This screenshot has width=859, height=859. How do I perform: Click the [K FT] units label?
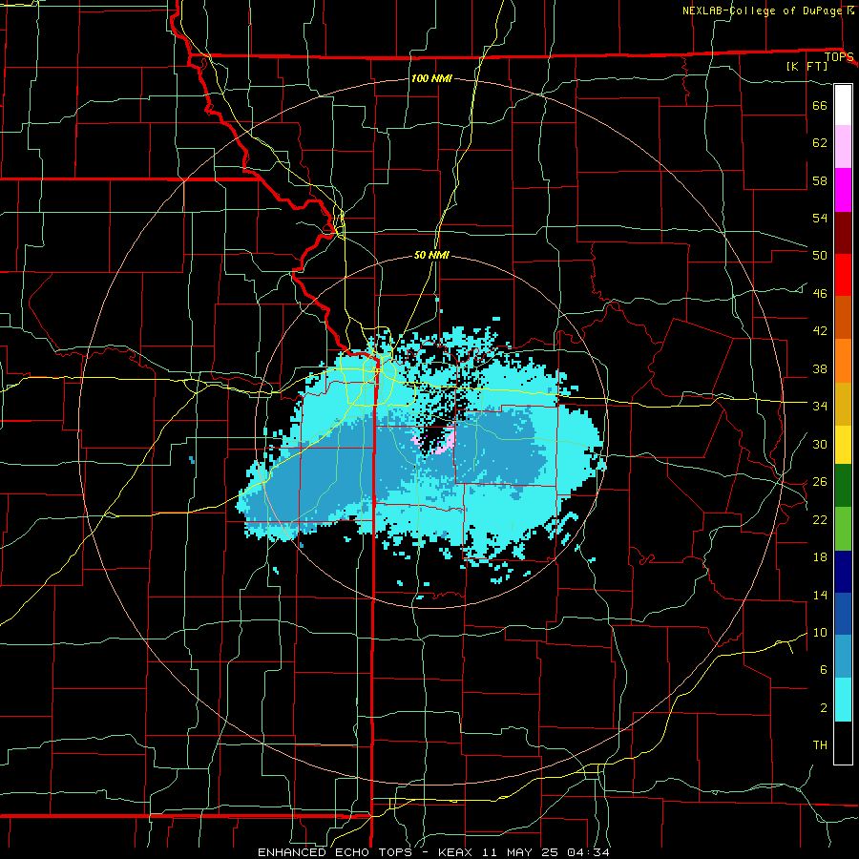[x=807, y=66]
